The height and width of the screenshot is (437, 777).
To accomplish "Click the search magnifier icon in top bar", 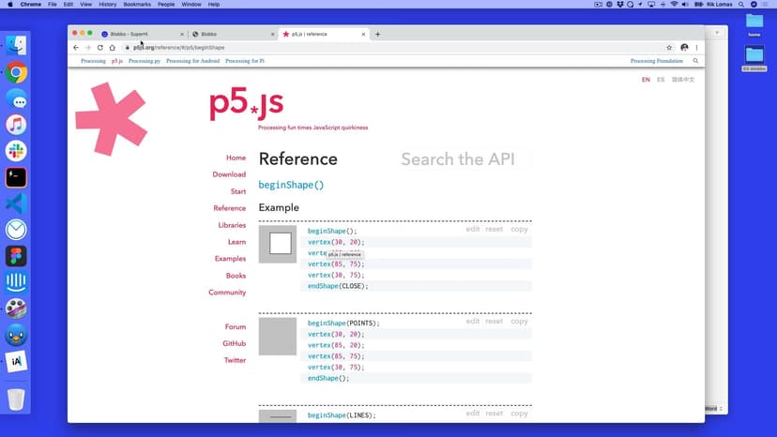I will pos(695,61).
